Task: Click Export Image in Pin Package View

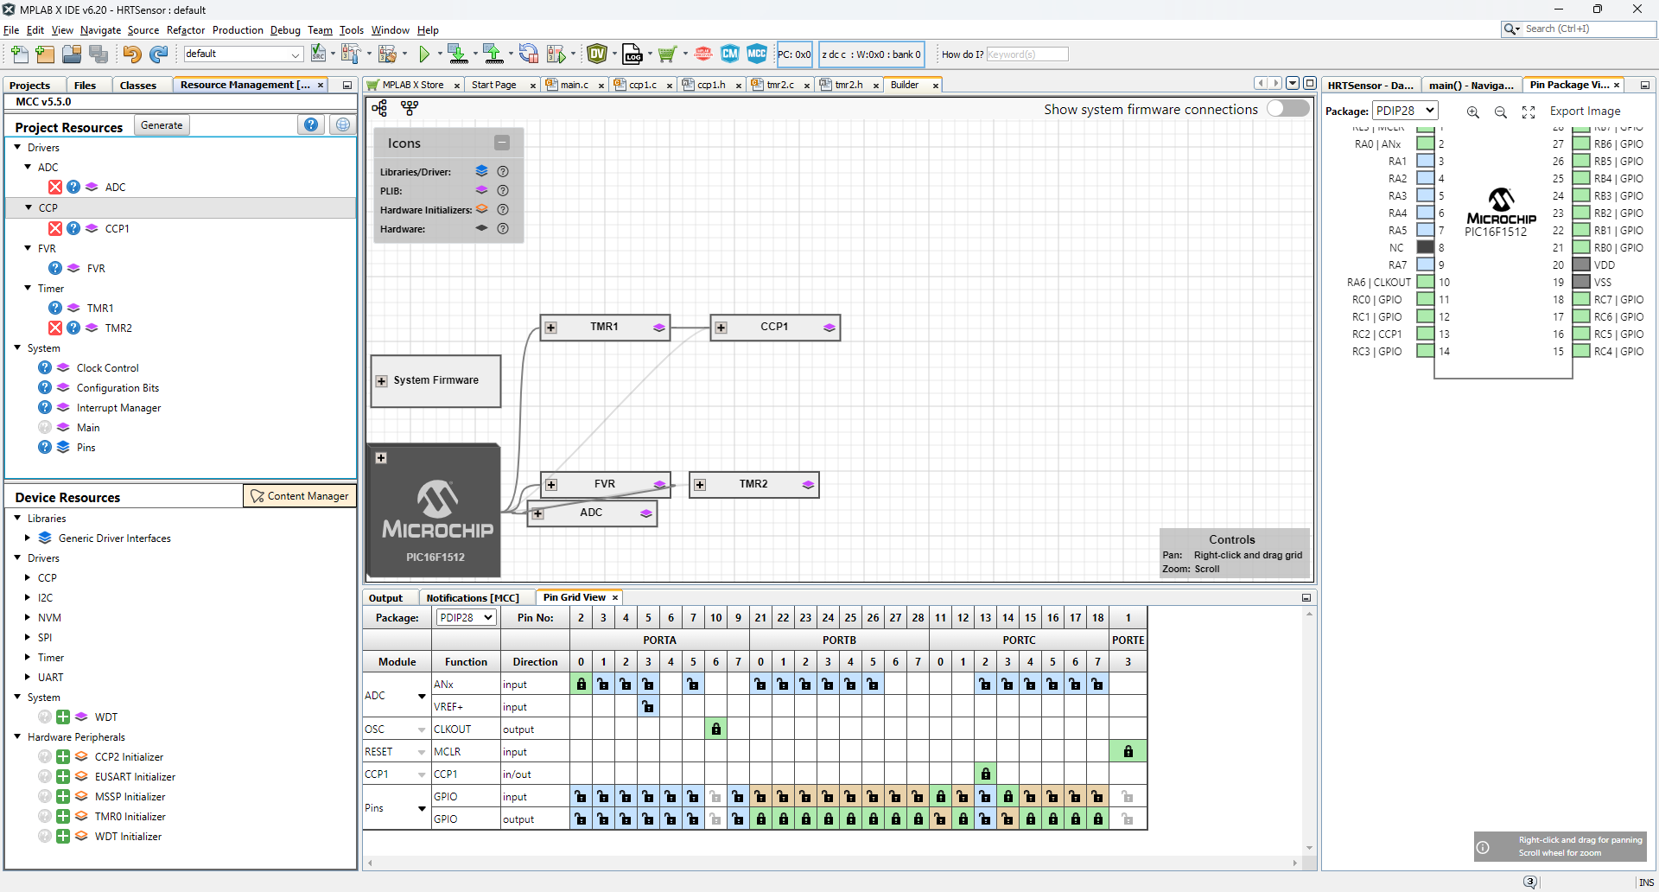Action: [x=1585, y=111]
